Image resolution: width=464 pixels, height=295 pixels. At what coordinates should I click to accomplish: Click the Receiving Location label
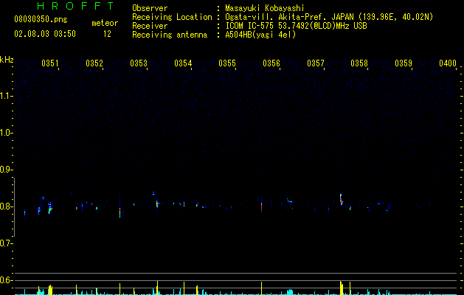tap(172, 17)
